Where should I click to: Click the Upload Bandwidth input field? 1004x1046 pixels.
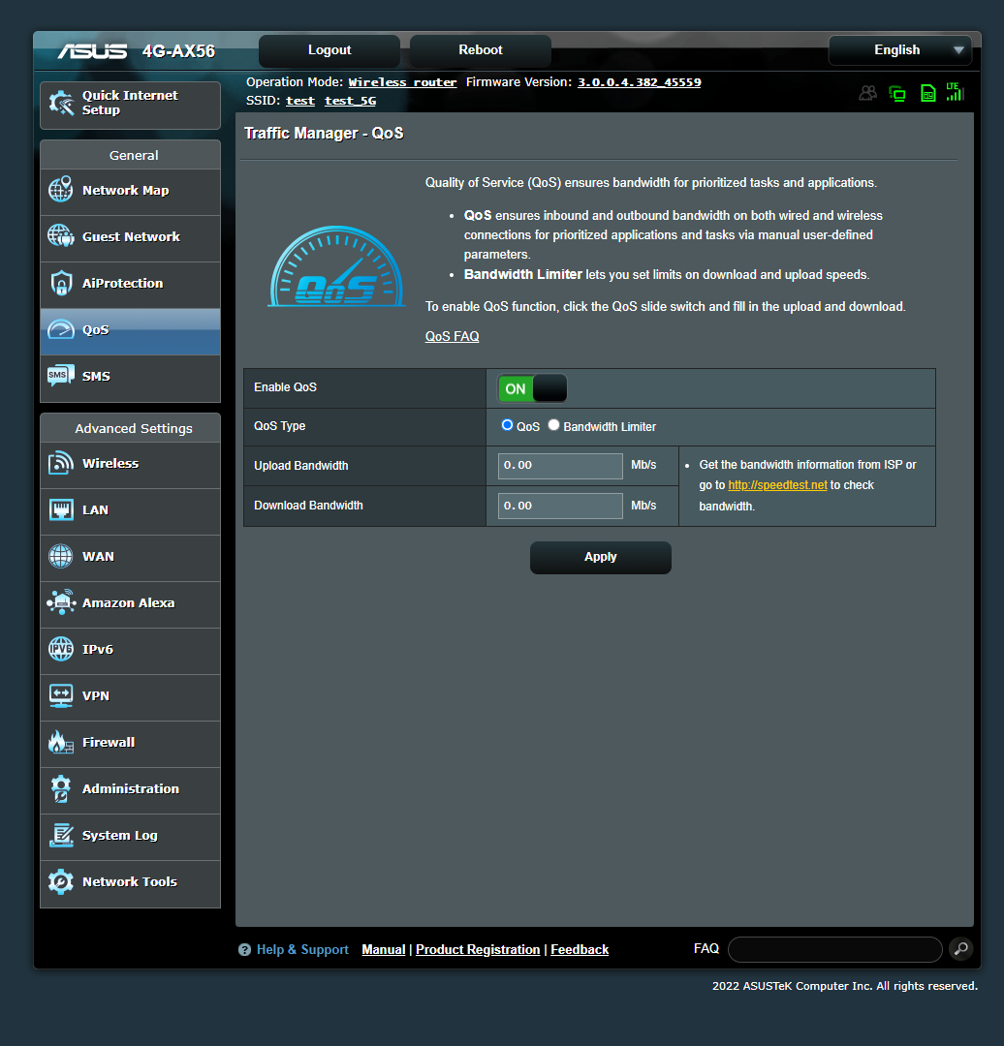[x=560, y=466]
